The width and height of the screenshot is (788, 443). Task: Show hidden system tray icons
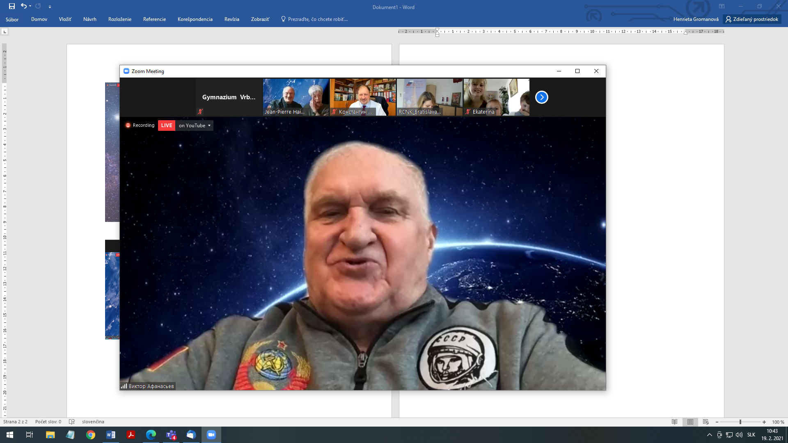pyautogui.click(x=709, y=435)
